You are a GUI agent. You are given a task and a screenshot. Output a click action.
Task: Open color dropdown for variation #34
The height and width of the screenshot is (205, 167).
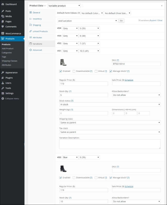tap(70, 28)
